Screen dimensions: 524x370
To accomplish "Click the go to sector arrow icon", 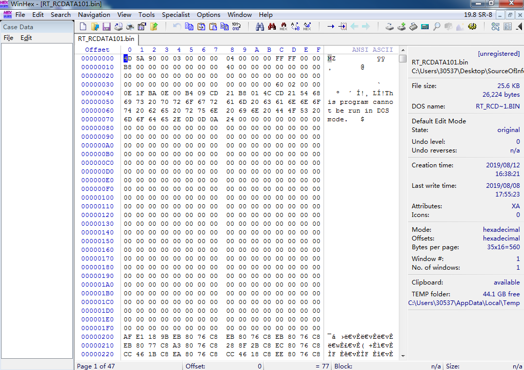I will [342, 27].
